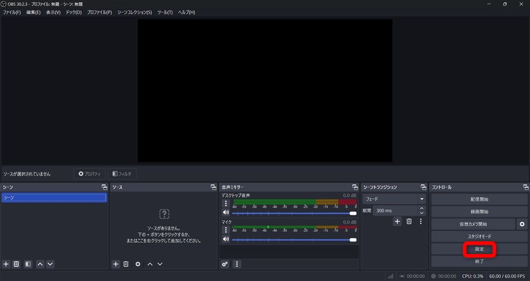
Task: Open transition properties three-dot menu
Action: [x=420, y=221]
